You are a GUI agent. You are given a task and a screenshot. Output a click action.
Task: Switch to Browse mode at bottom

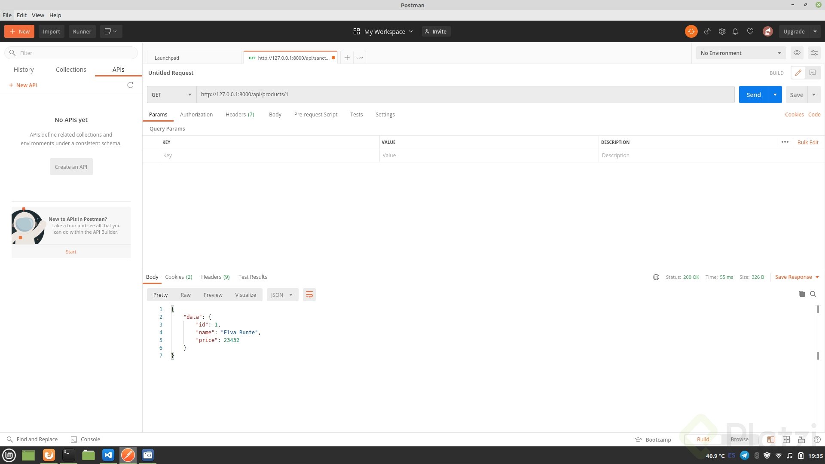click(739, 439)
